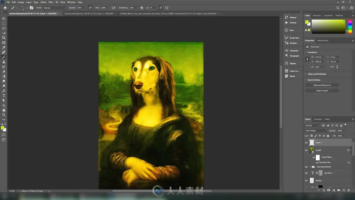Select the Lasso tool

4,28
